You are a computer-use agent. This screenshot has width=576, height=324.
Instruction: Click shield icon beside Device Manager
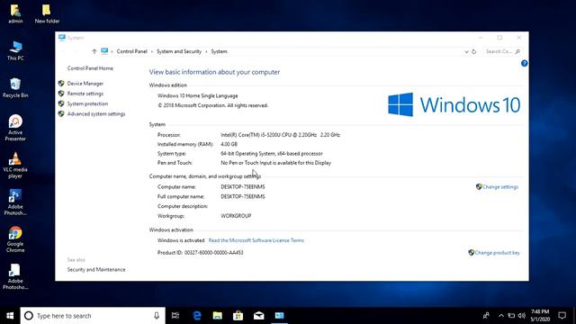61,84
